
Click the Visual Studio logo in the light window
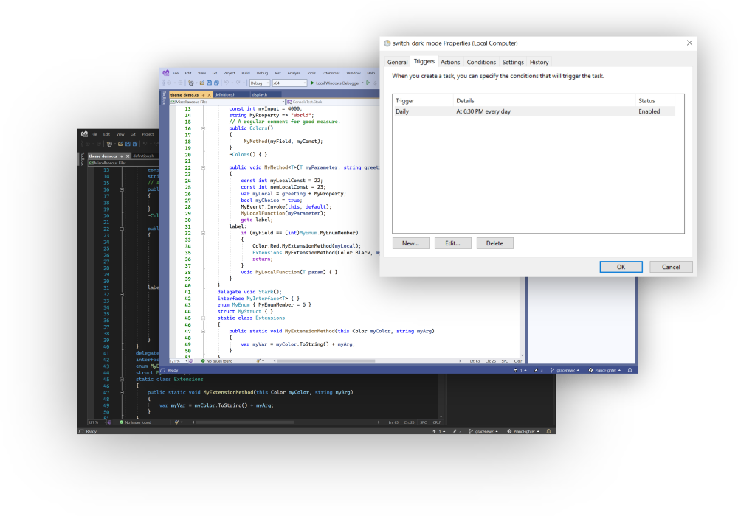tap(165, 73)
